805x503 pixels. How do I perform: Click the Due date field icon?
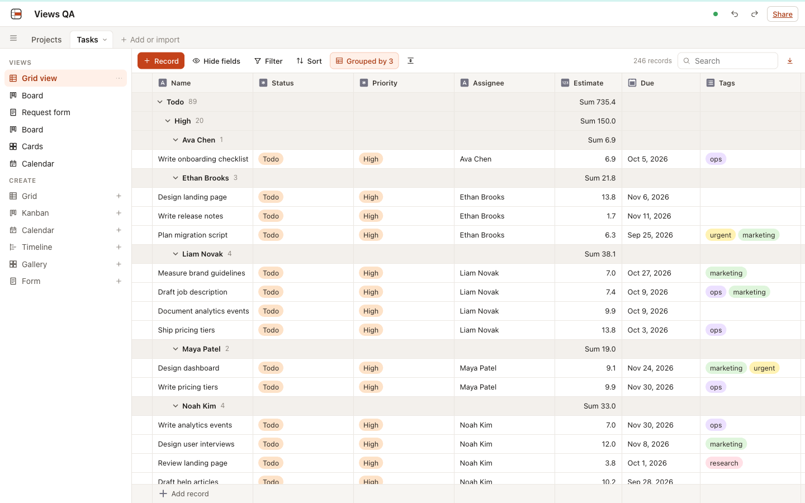coord(632,83)
